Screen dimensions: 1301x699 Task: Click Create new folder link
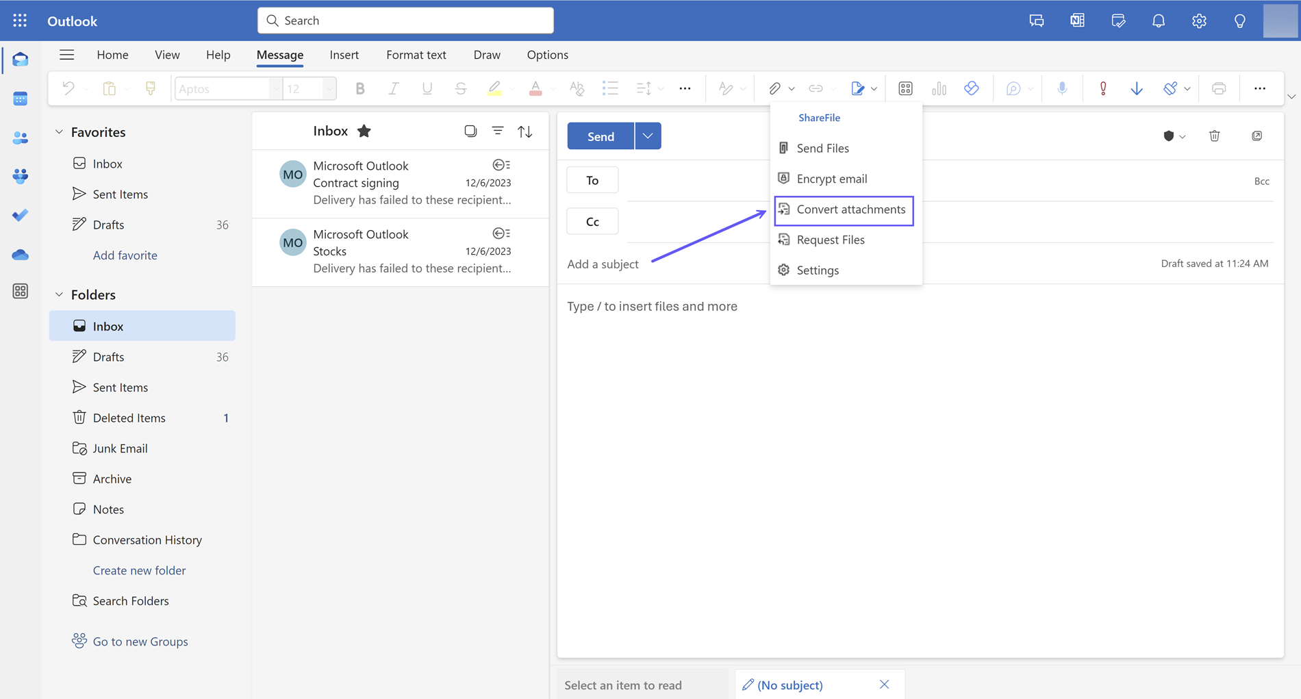(x=139, y=570)
